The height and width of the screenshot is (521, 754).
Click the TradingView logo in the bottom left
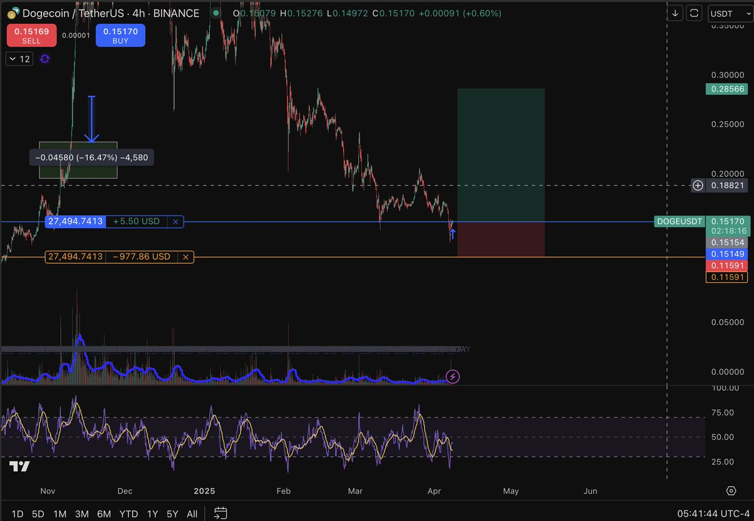tap(19, 467)
